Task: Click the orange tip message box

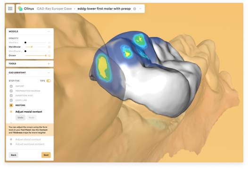Action: (30, 130)
